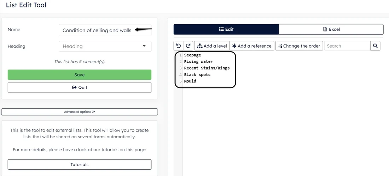Select the Black spots entry
The height and width of the screenshot is (176, 389).
pyautogui.click(x=197, y=74)
